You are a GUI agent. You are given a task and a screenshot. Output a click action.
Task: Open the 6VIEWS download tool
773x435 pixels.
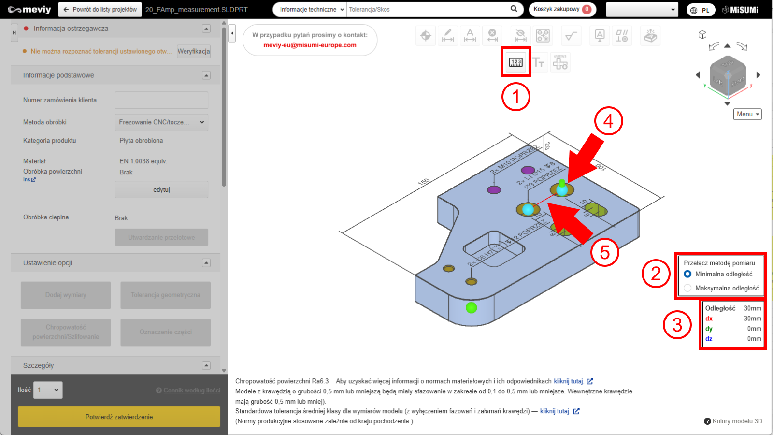[x=560, y=62]
